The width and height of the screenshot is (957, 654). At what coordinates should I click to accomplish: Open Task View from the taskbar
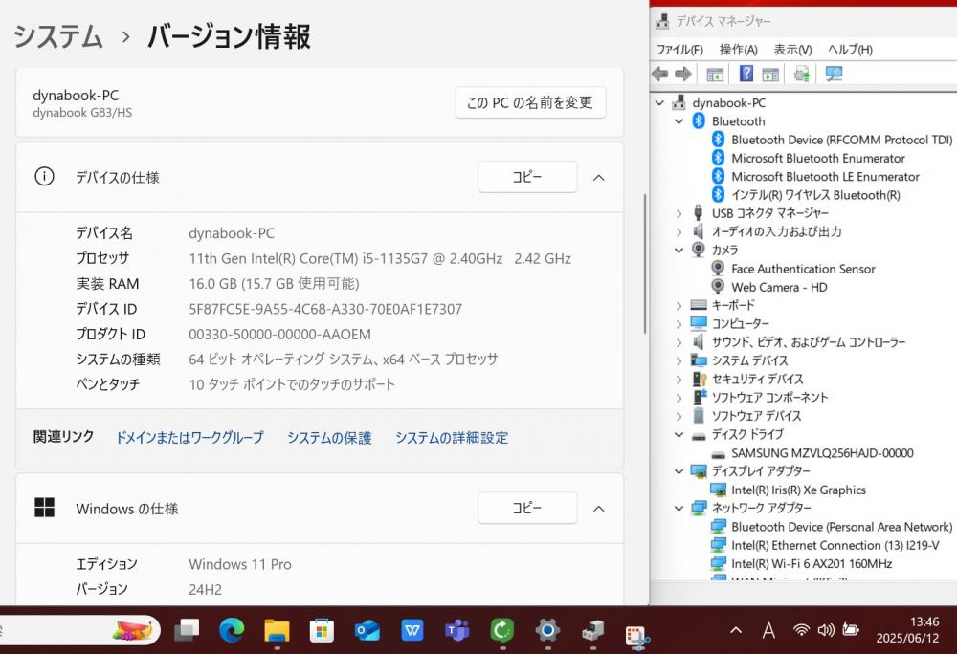coord(187,630)
